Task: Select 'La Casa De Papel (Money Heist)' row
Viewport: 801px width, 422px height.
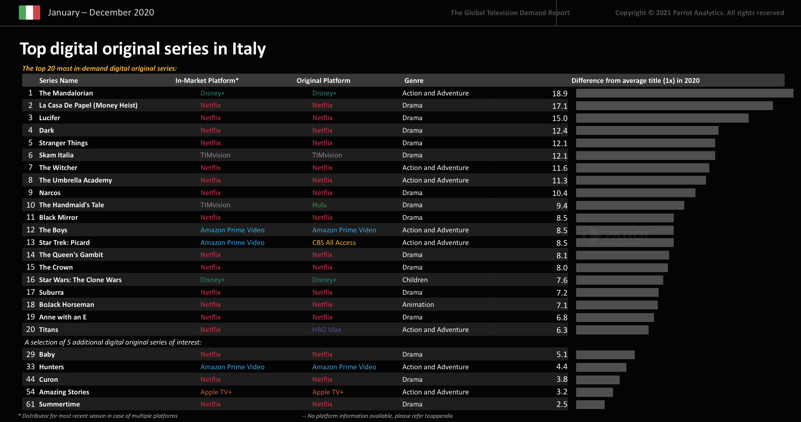Action: (295, 105)
